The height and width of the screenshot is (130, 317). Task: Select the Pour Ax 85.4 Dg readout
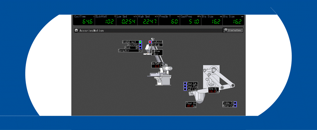[191, 105]
